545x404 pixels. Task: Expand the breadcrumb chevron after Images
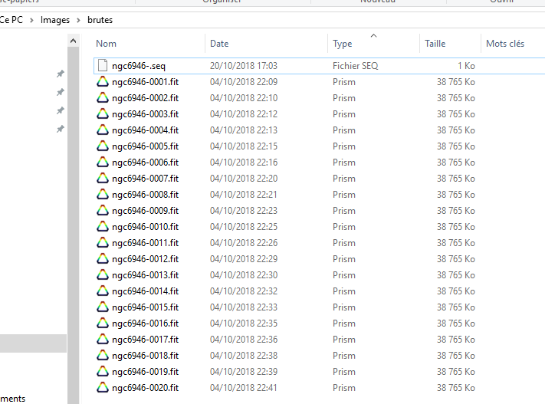(x=78, y=20)
